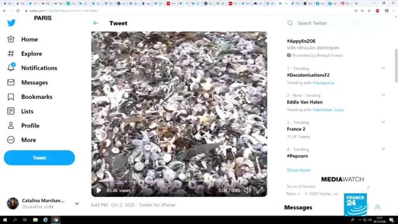
Task: Open options for #DecolonisationsF2 trend
Action: point(383,68)
